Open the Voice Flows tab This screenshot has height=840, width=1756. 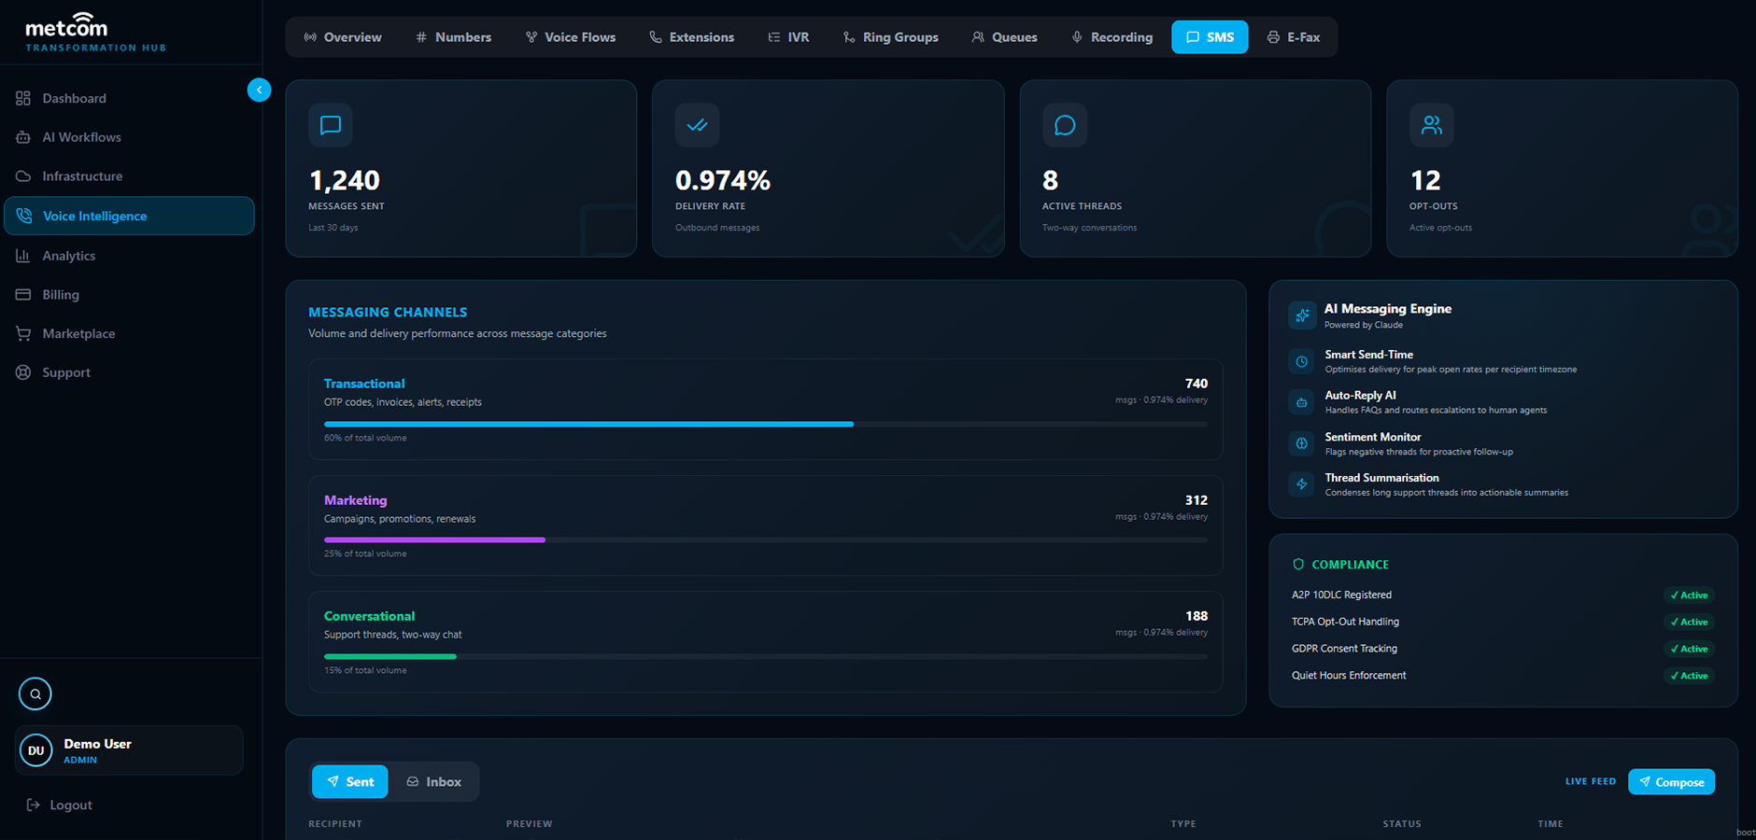point(571,37)
